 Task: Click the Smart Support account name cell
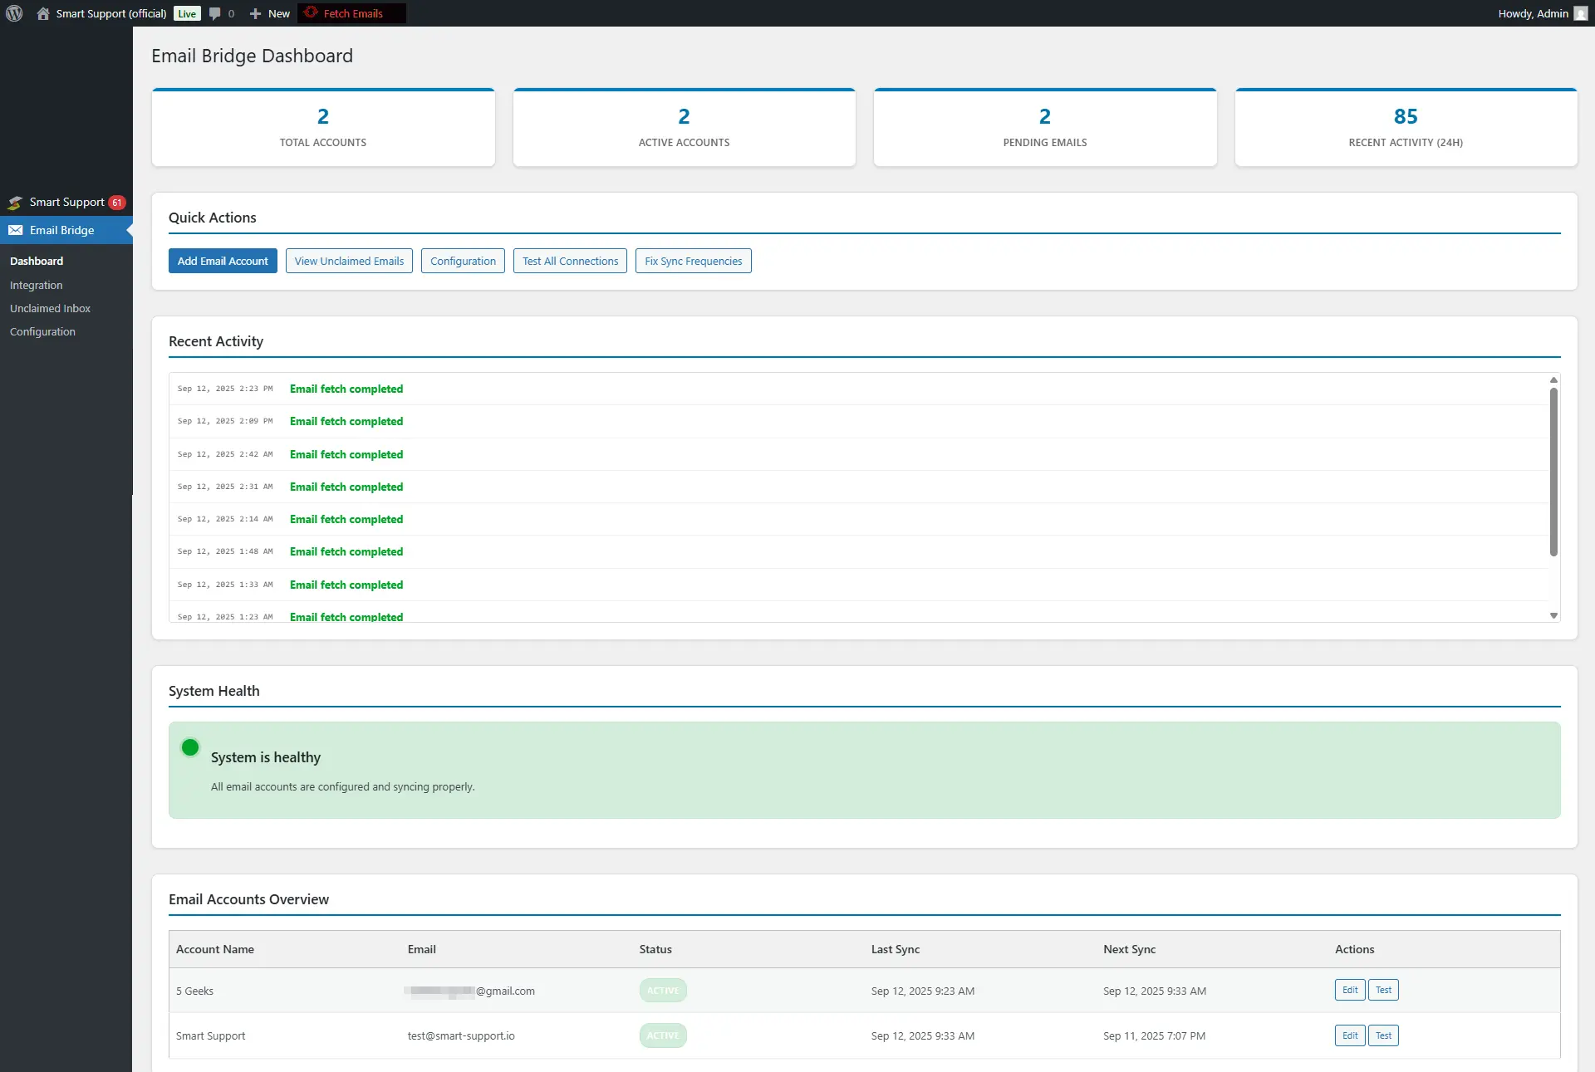[210, 1035]
